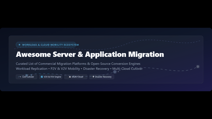Click the Multi-Cloud badge
The height and width of the screenshot is (119, 212).
coord(76,77)
